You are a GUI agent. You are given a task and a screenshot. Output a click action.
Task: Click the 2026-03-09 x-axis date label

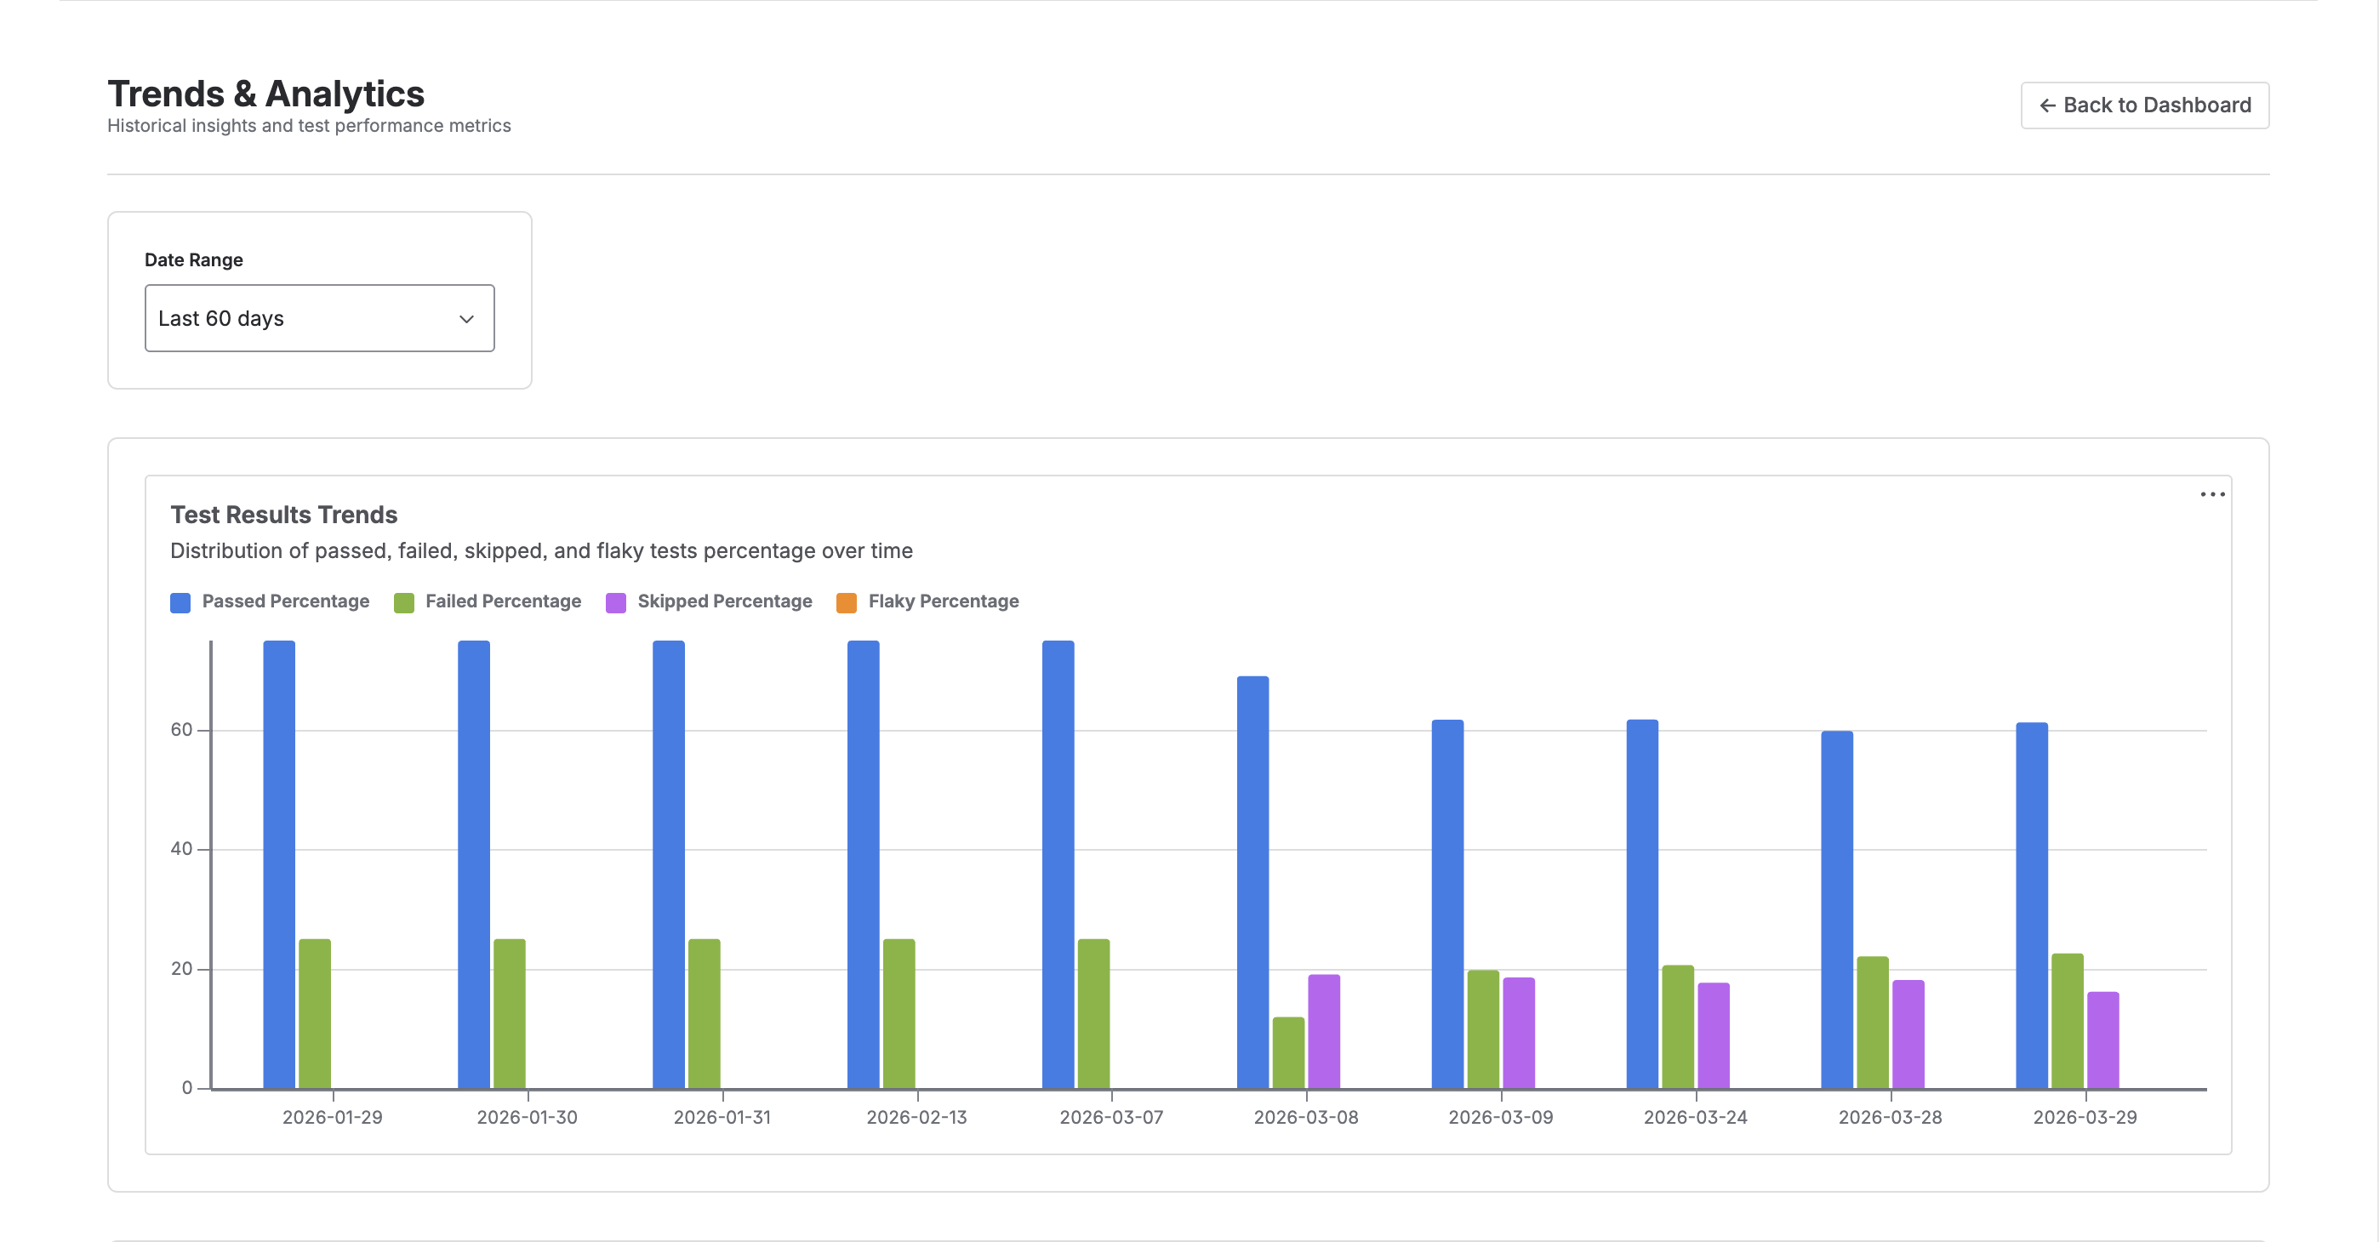pos(1501,1117)
